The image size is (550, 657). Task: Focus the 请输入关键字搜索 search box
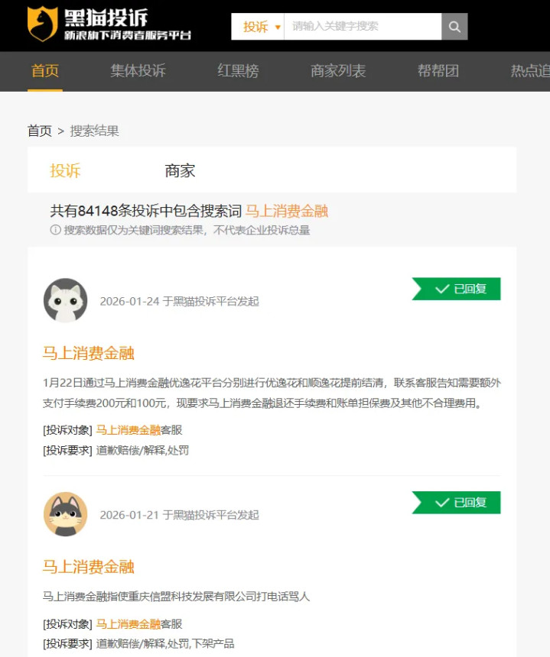(x=363, y=27)
